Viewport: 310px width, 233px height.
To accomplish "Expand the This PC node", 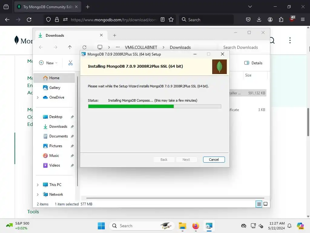I will pos(38,185).
